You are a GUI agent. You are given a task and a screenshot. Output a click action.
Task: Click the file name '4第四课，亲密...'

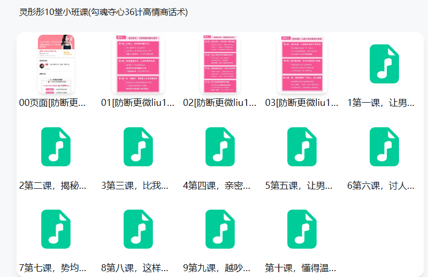[217, 186]
